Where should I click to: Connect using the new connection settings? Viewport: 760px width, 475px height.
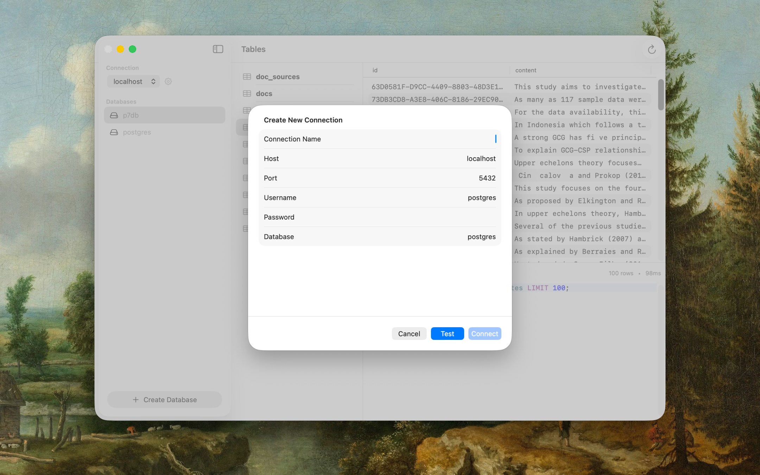pos(484,333)
